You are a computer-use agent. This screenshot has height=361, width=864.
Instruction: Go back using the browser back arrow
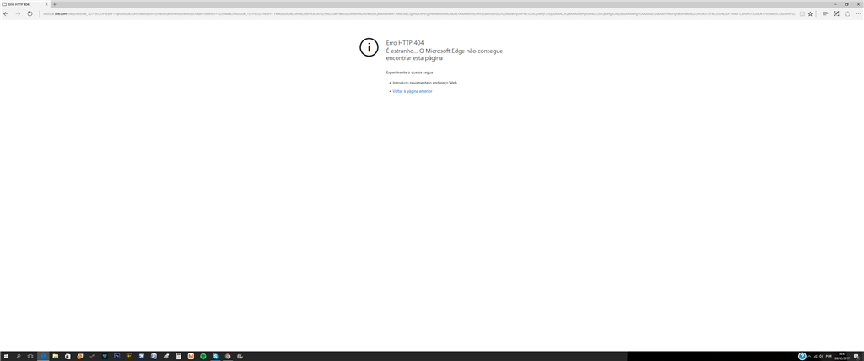(6, 13)
